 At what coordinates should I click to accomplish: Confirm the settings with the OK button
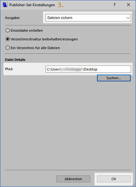(114, 179)
